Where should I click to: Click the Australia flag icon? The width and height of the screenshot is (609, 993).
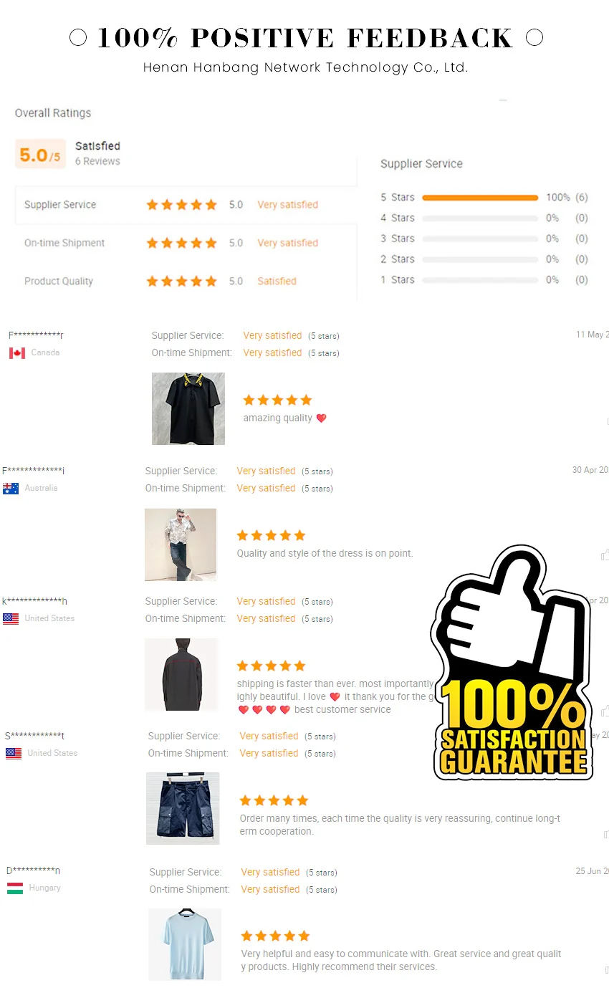(x=11, y=489)
